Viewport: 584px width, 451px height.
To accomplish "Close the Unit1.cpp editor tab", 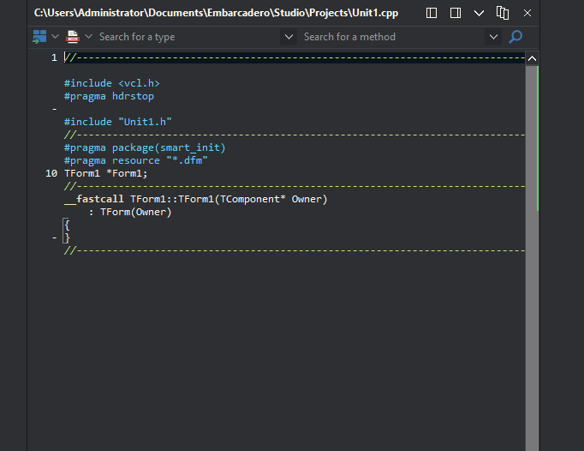I will pos(527,13).
